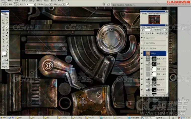Select the Dodge tool
The width and height of the screenshot is (191, 119).
click(x=7, y=36)
